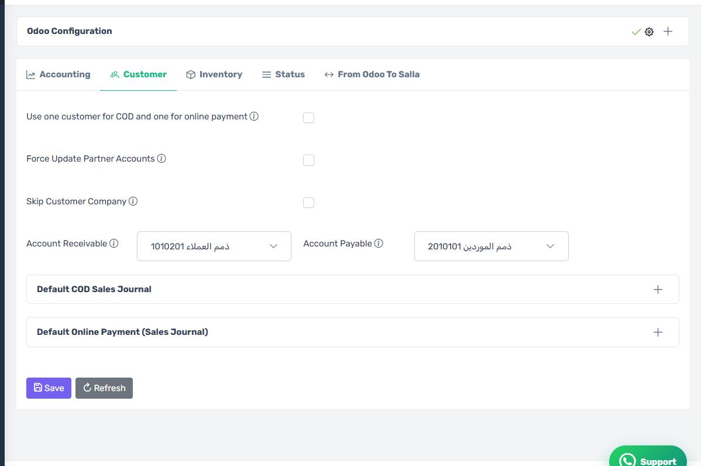Switch to the Accounting tab
Image resolution: width=701 pixels, height=466 pixels.
(x=59, y=75)
